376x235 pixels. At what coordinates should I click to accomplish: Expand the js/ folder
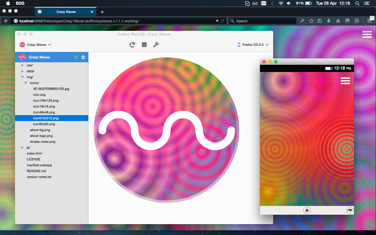[23, 147]
